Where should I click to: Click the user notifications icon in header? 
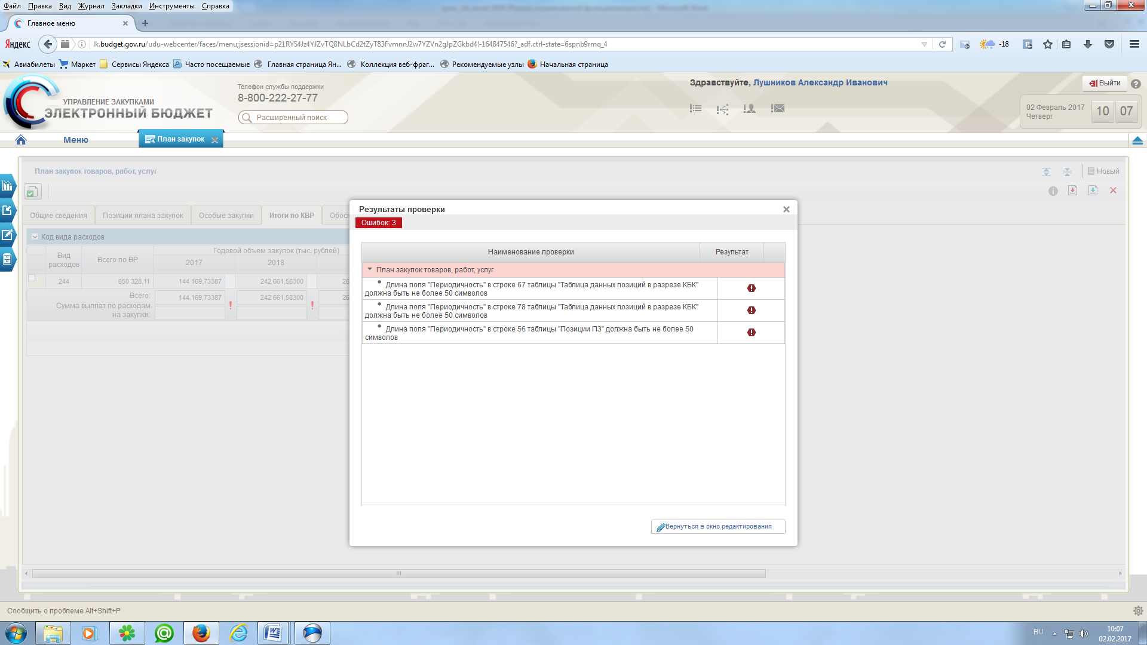(749, 109)
